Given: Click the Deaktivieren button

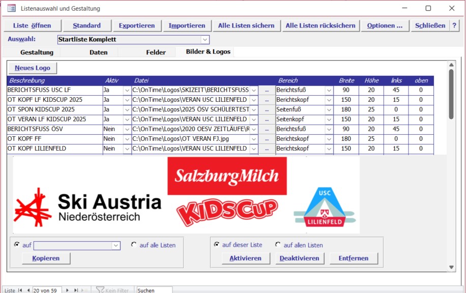Looking at the screenshot, I should coord(299,258).
